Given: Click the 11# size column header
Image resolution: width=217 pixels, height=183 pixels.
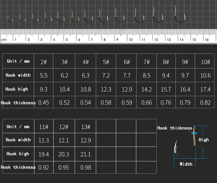Looking at the screenshot, I should 44,127.
